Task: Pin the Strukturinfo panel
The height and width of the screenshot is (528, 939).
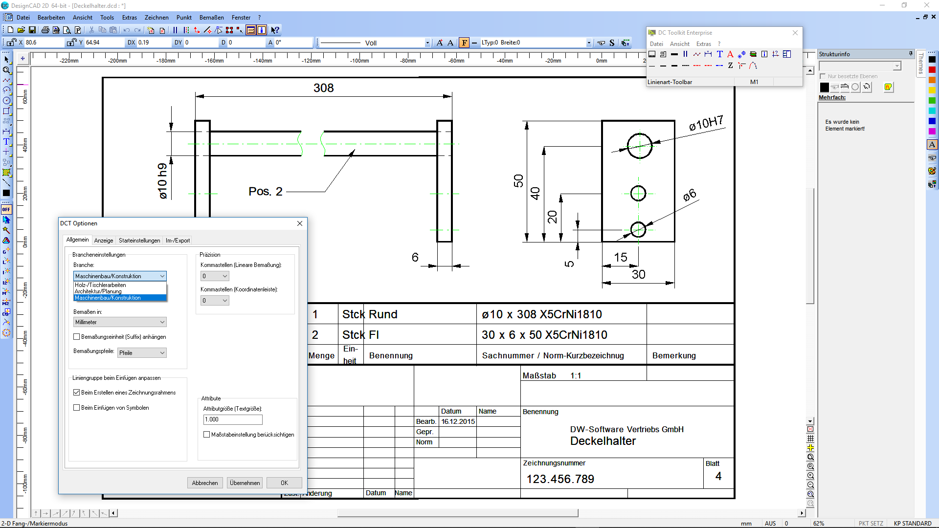Action: pyautogui.click(x=911, y=53)
